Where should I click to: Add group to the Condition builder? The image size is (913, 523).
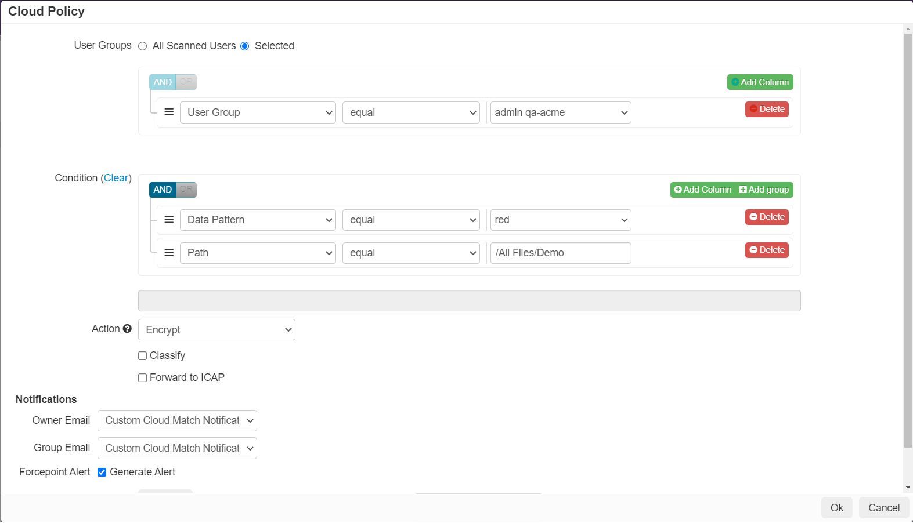pyautogui.click(x=764, y=190)
